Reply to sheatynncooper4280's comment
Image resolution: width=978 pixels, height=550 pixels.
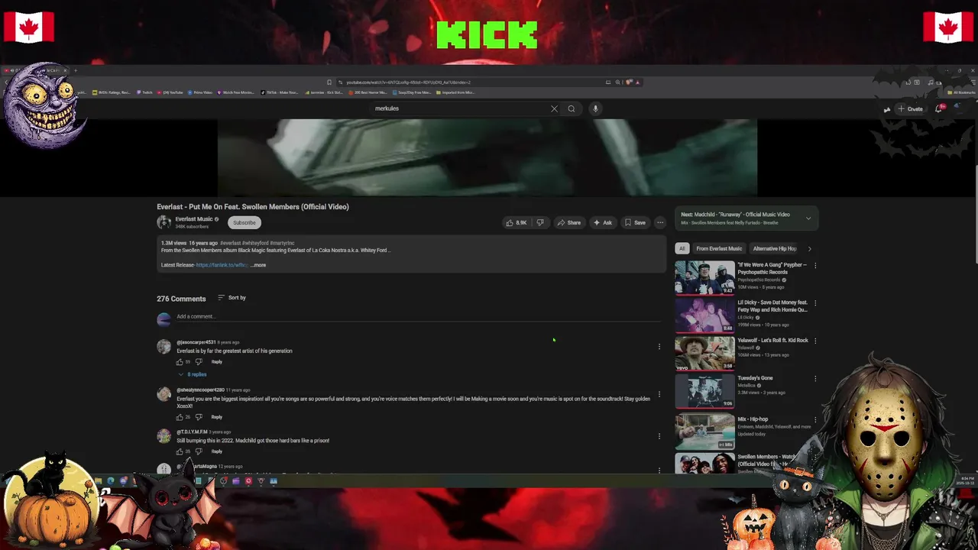(x=217, y=417)
